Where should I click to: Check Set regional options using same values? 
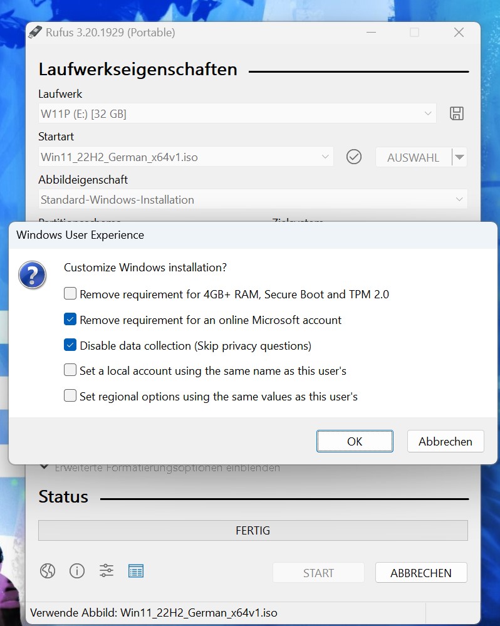[x=70, y=395]
